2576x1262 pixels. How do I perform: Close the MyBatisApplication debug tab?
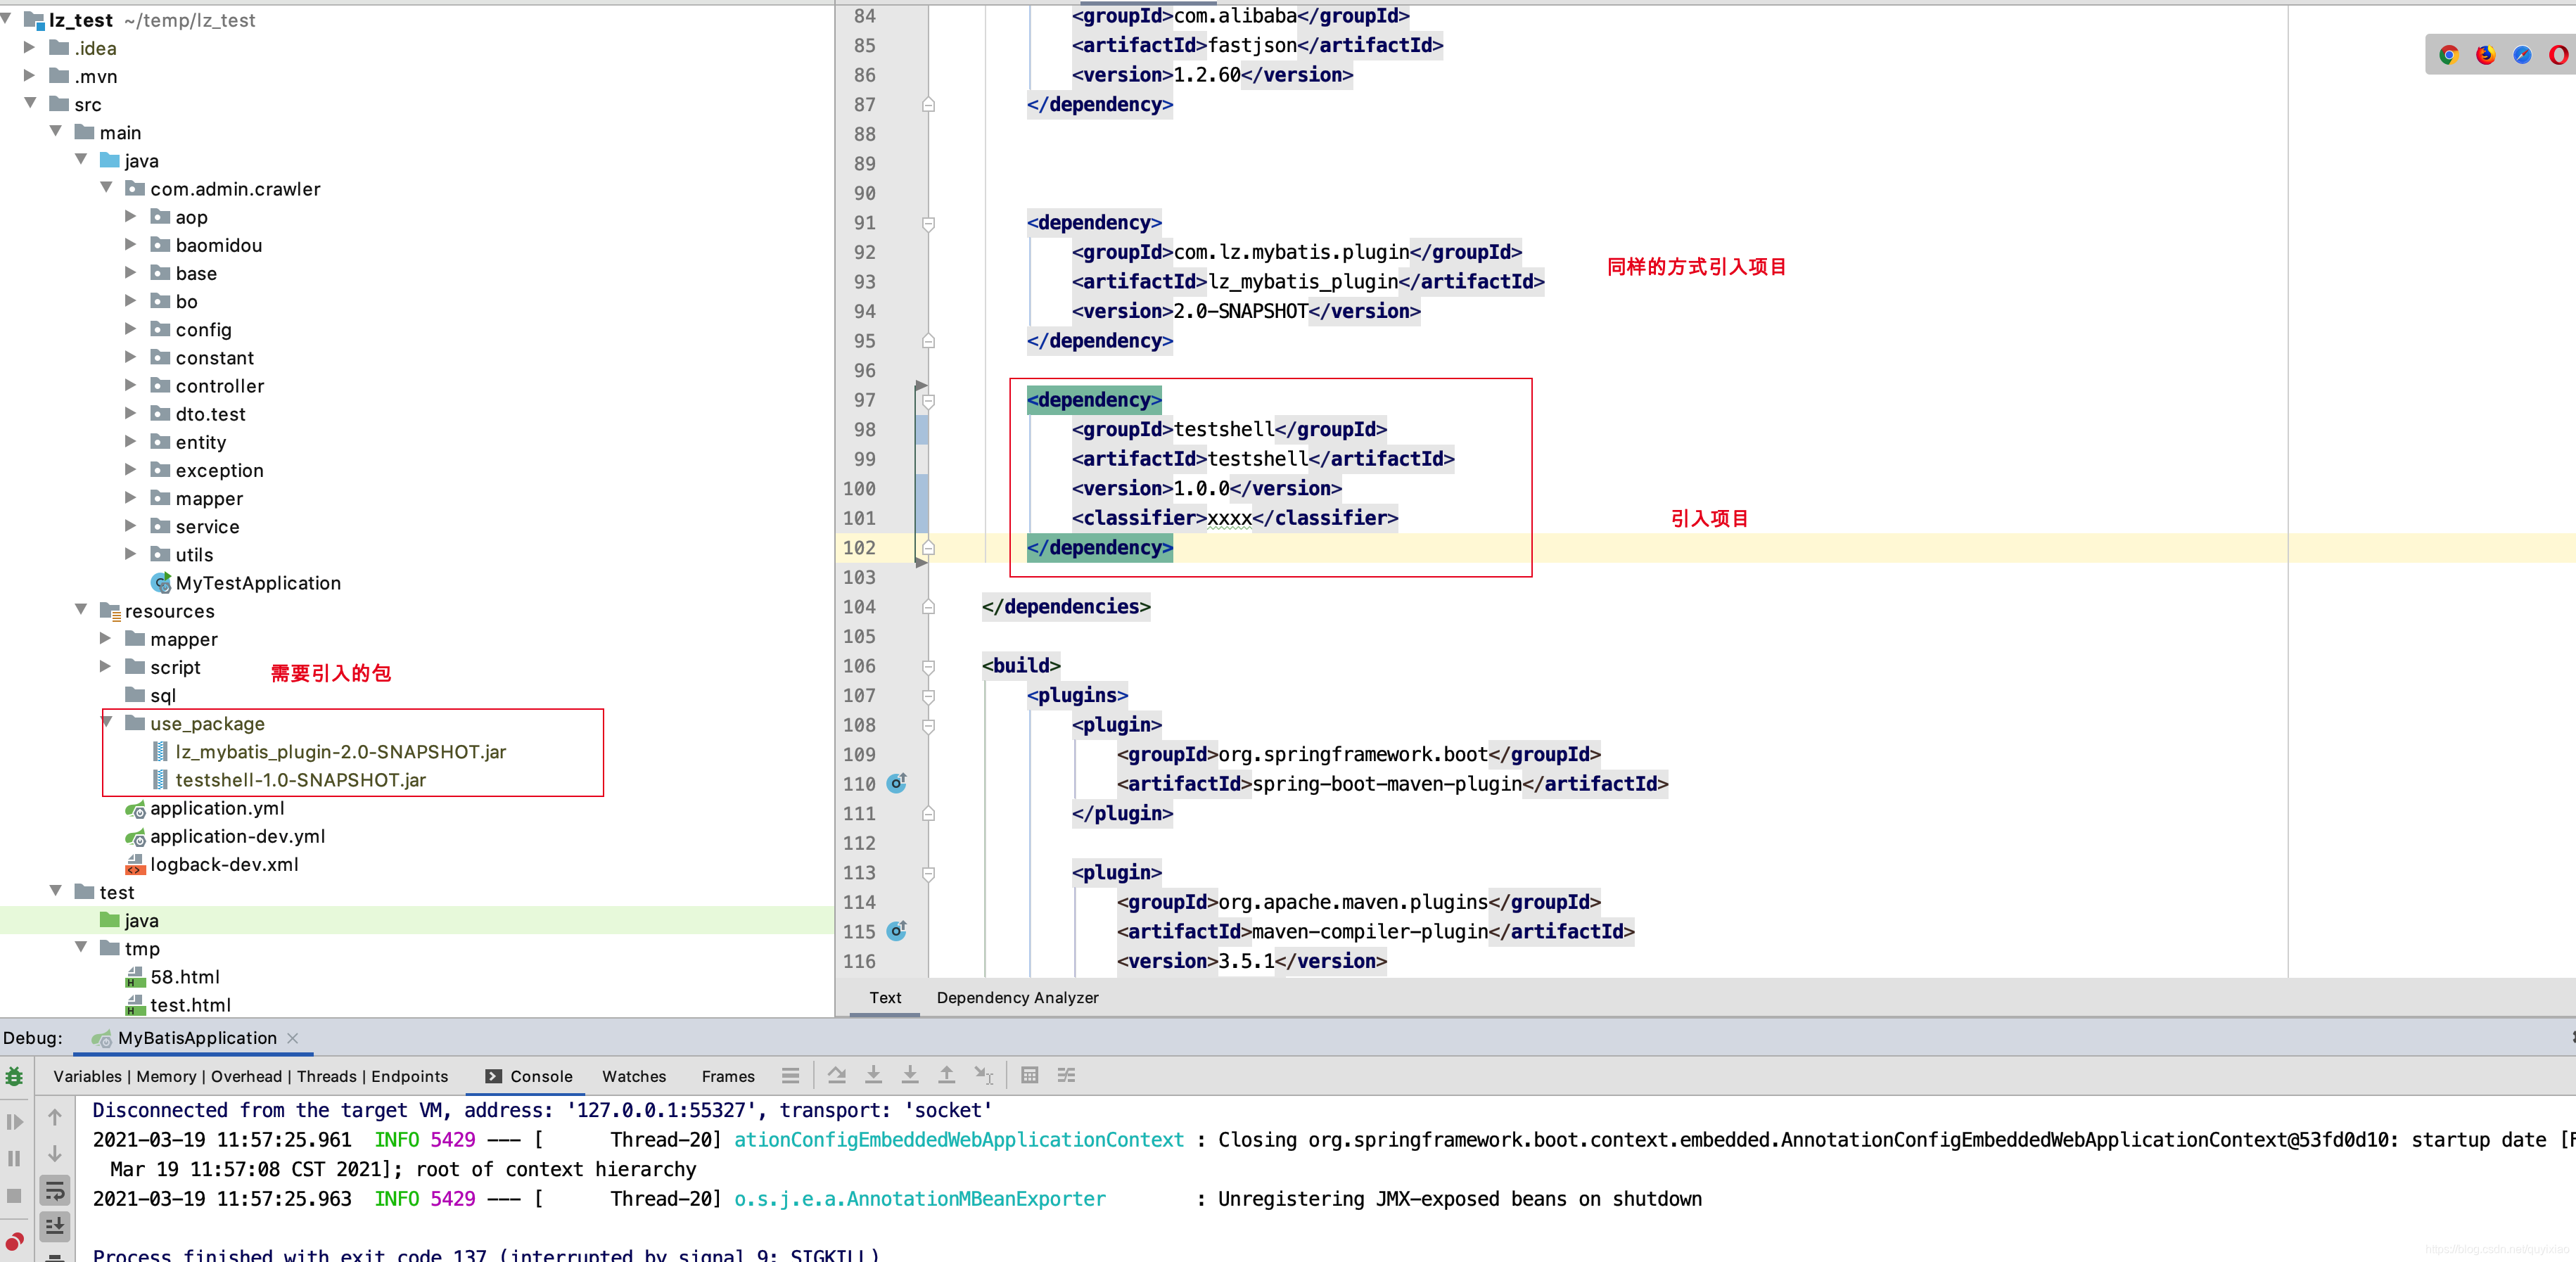click(x=293, y=1038)
